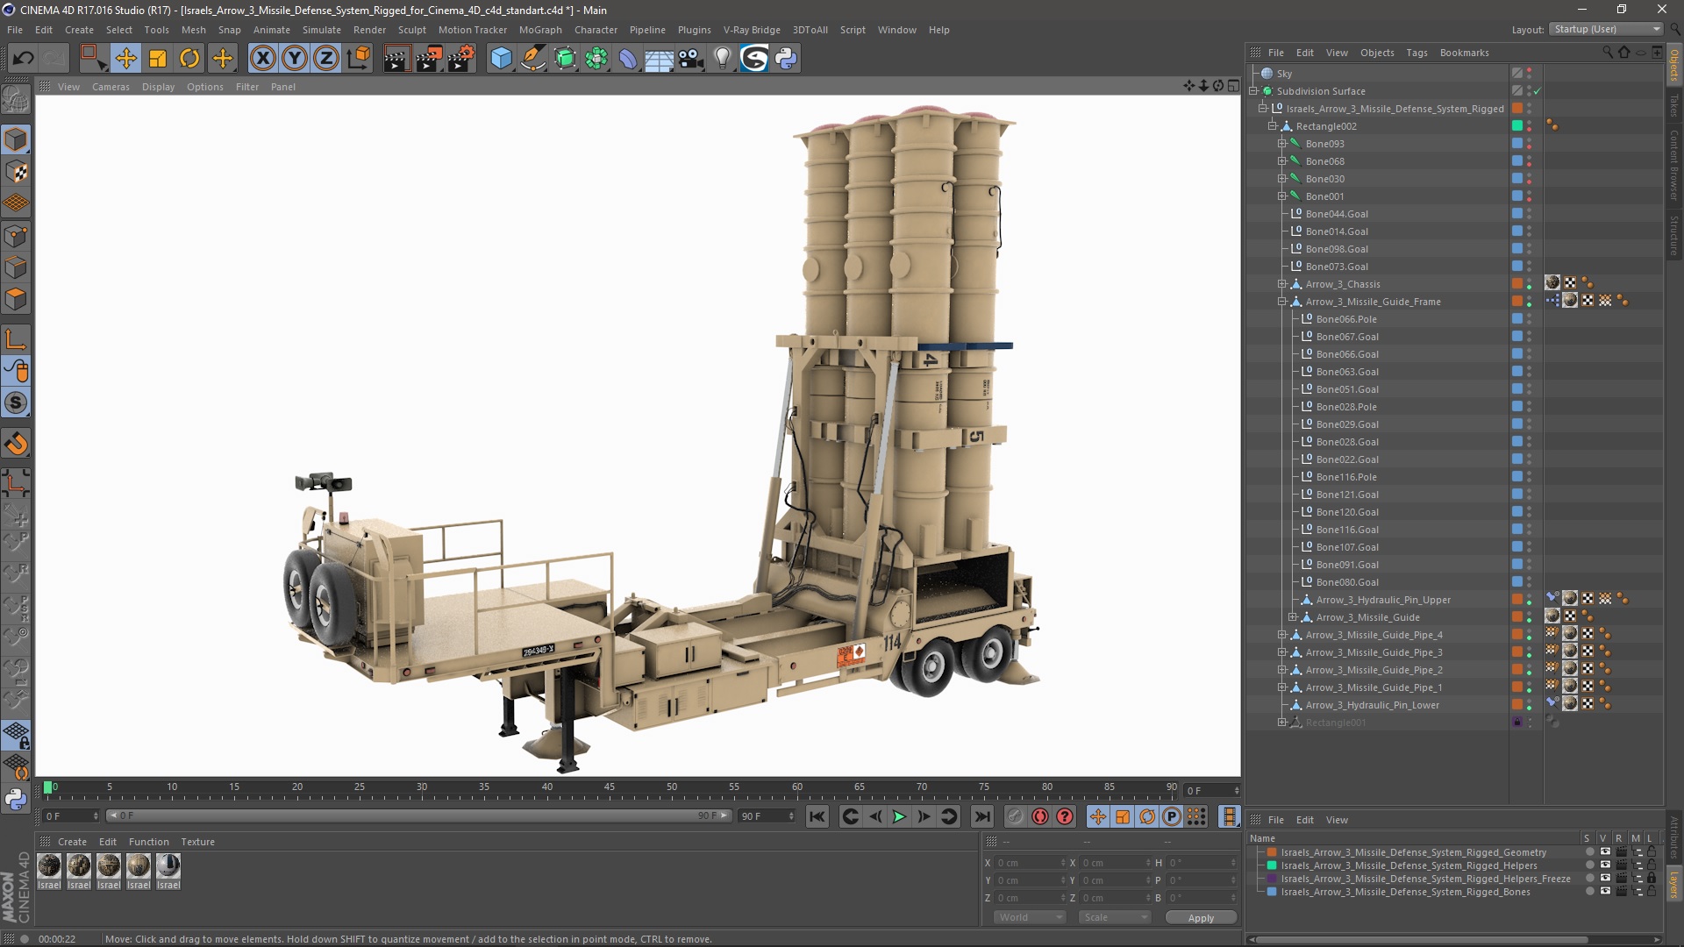Open the viewport Cameras menu
The image size is (1684, 947).
pyautogui.click(x=111, y=87)
